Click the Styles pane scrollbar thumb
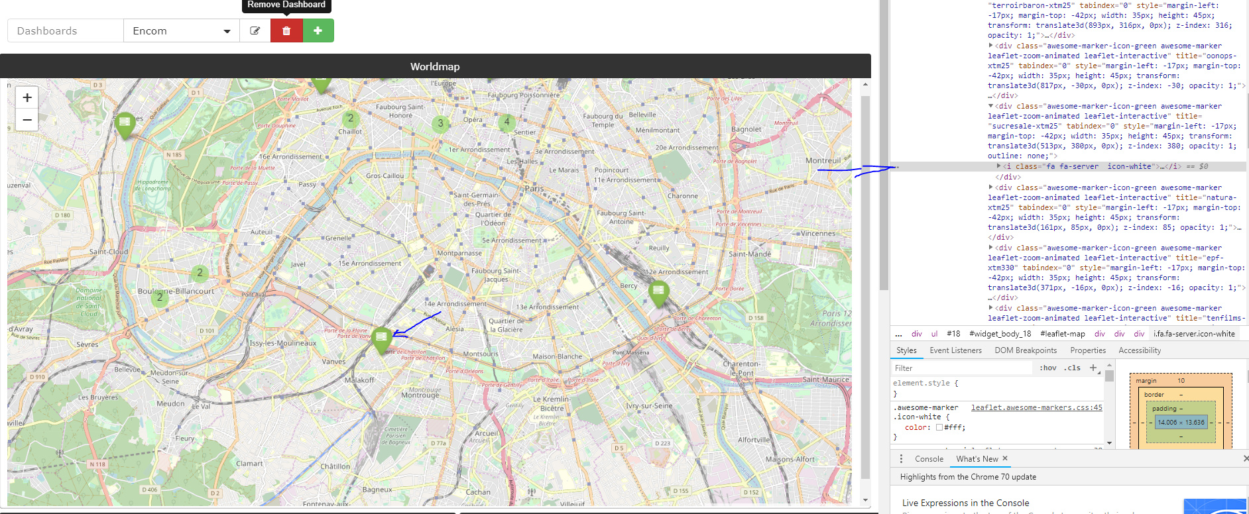Viewport: 1249px width, 514px height. click(1109, 376)
